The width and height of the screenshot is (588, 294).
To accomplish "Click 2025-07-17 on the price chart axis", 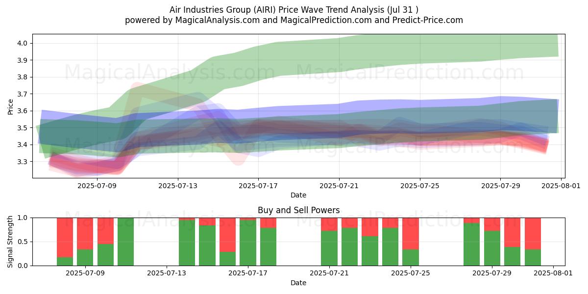I will click(258, 186).
